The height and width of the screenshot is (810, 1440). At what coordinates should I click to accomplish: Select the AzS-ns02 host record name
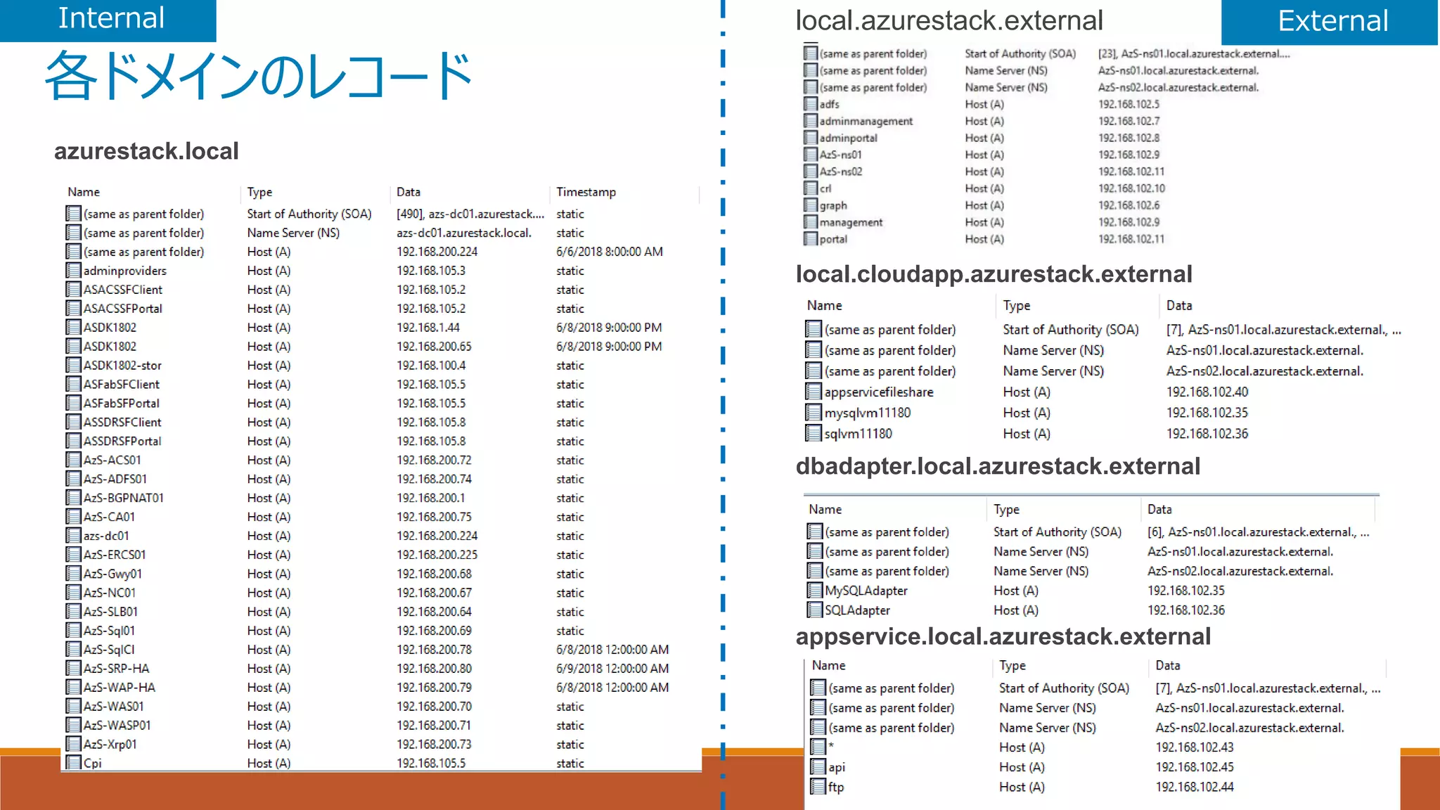coord(840,172)
